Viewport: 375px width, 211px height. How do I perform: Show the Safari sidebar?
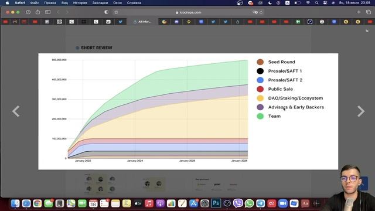[48, 12]
